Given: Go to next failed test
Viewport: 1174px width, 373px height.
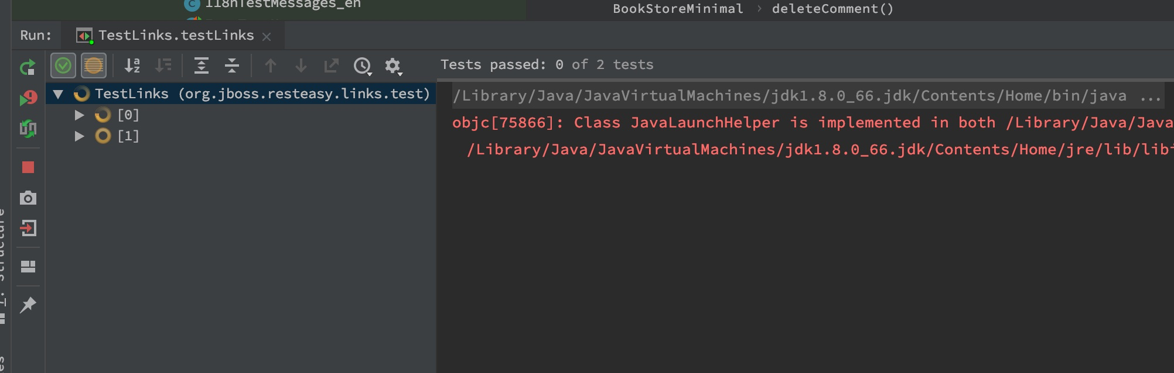Looking at the screenshot, I should (301, 65).
